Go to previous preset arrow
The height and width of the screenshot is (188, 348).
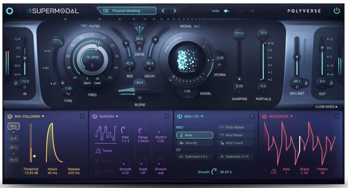tap(163, 11)
